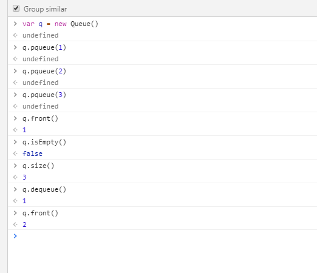Click the 'false' result value
Screen dimensions: 317x273
click(x=32, y=153)
